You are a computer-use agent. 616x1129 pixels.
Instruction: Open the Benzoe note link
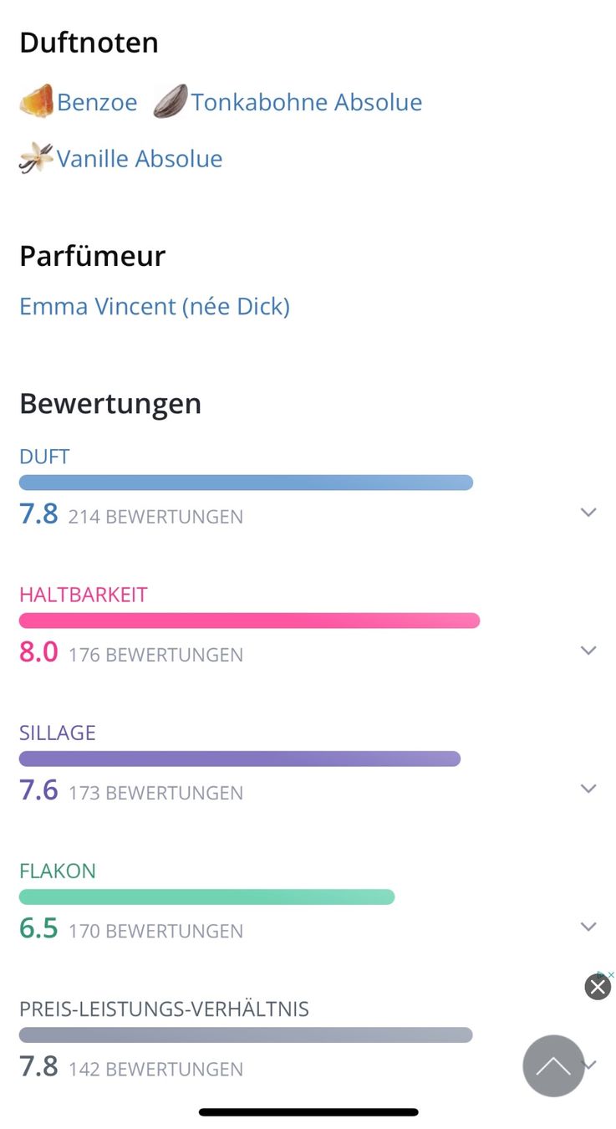tap(97, 102)
